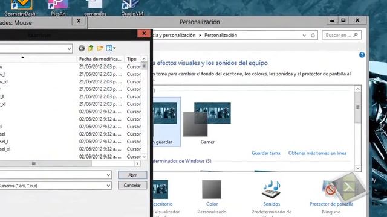Click the themes list scrollbar thumb
The height and width of the screenshot is (217, 387).
[358, 107]
